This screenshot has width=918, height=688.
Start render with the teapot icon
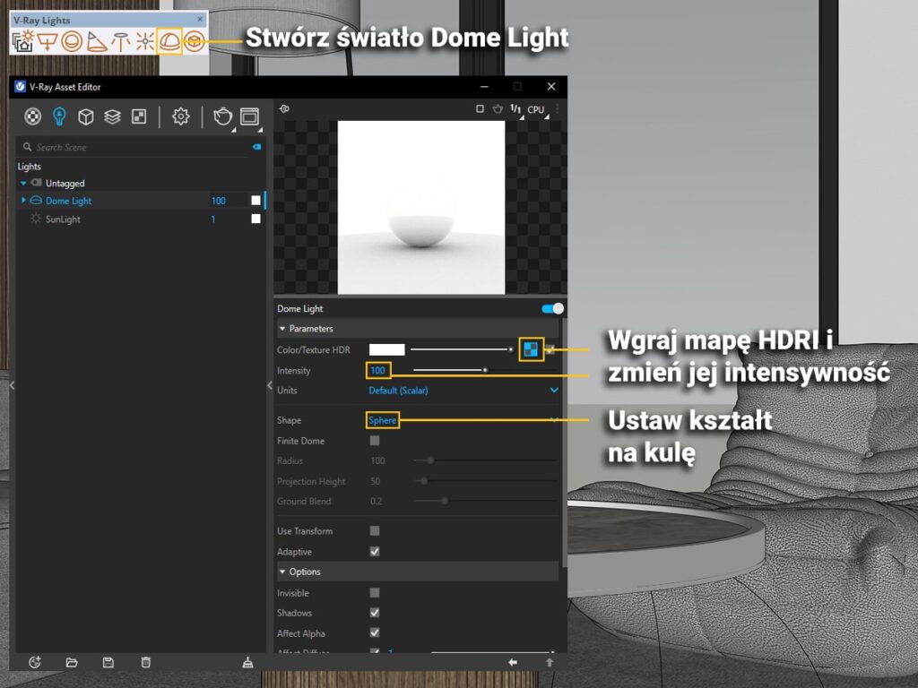point(221,116)
